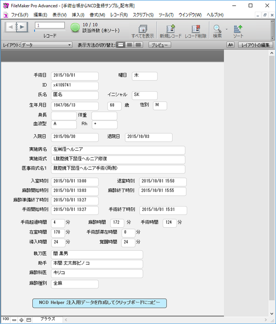Open the search dropdown arrow

pos(226,29)
